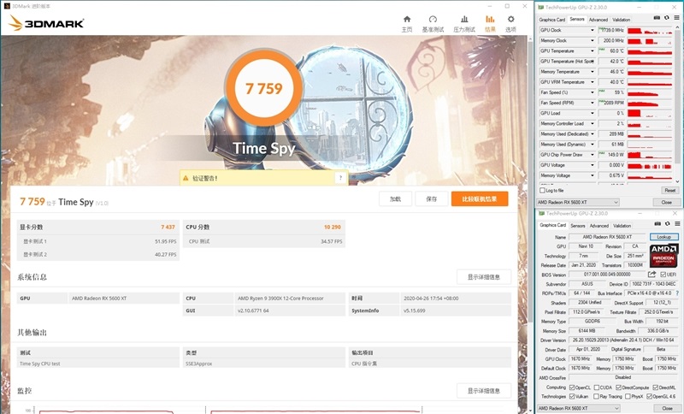Click the 3DMark logo
Viewport: 684px width, 414px height.
coord(46,23)
